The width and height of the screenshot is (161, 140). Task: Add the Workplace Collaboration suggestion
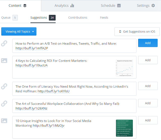(148, 103)
